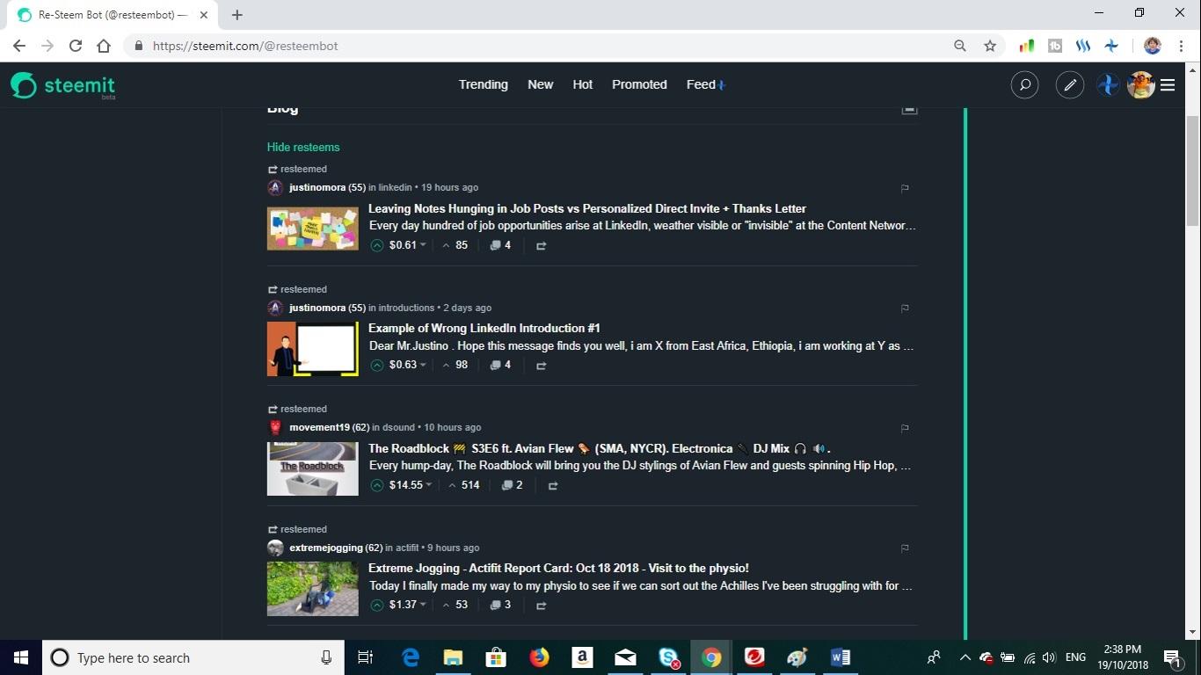Open File Explorer from the taskbar
Image resolution: width=1201 pixels, height=675 pixels.
[453, 657]
